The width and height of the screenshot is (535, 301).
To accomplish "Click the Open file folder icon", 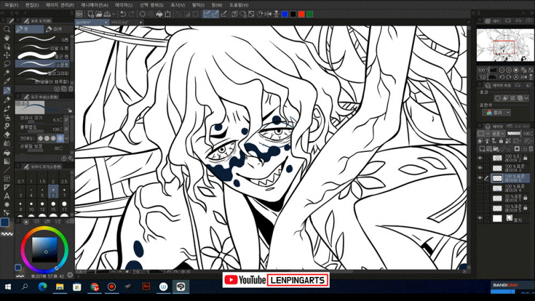I will point(98,14).
